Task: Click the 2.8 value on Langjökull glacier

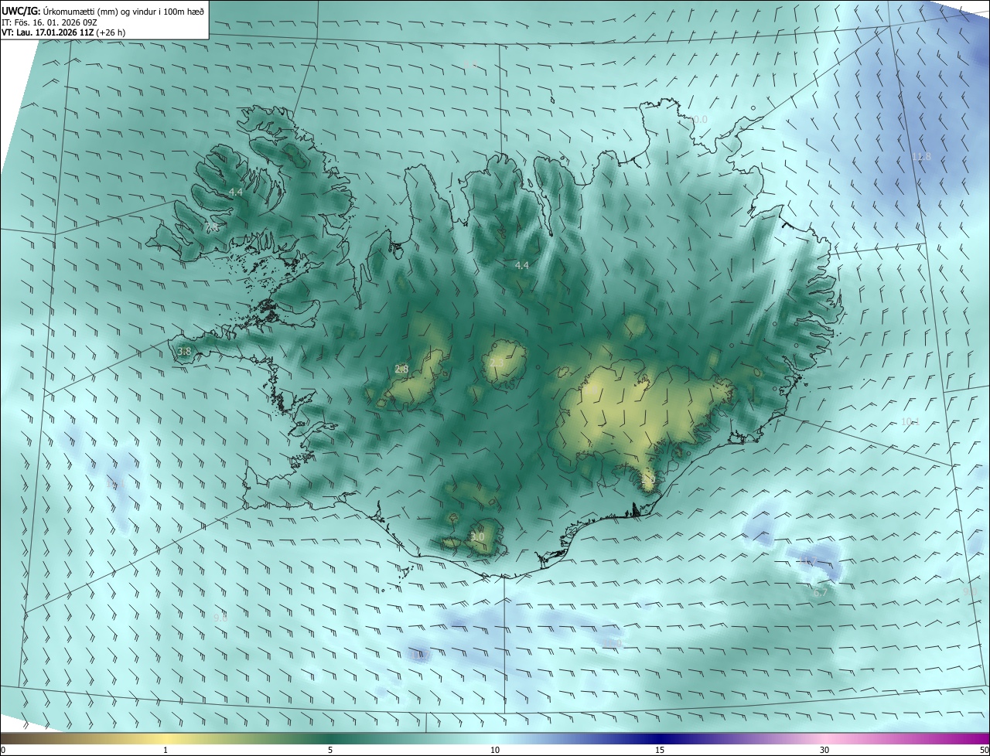Action: click(x=401, y=369)
